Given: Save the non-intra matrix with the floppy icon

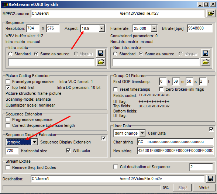Looking at the screenshot, I should (x=206, y=53).
